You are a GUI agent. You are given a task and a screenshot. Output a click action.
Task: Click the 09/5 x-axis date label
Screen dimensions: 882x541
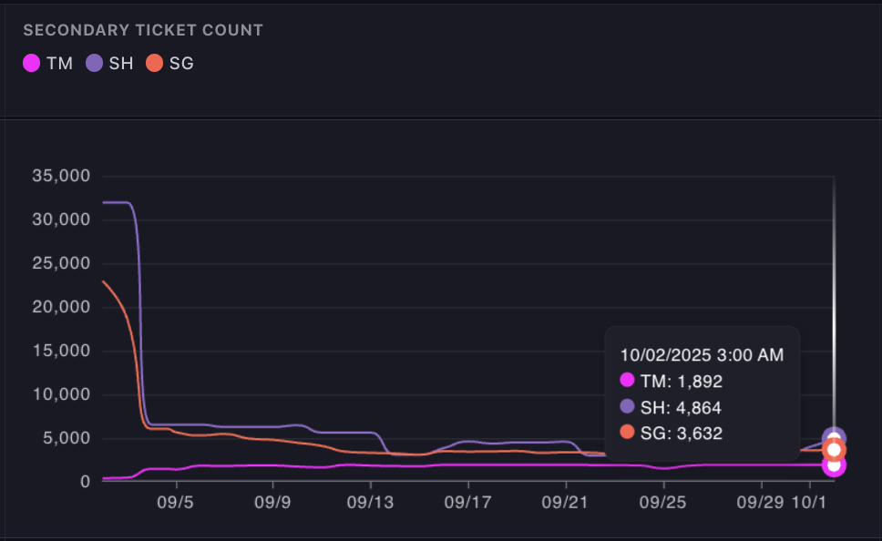tap(174, 502)
